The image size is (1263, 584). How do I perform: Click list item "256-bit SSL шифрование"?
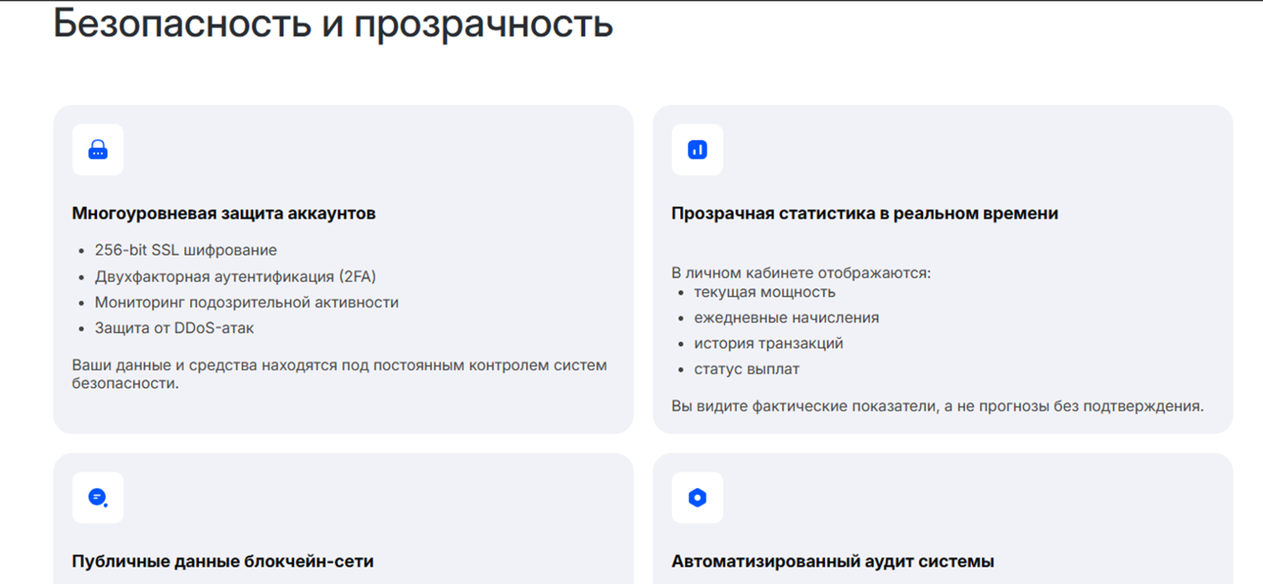pyautogui.click(x=186, y=250)
